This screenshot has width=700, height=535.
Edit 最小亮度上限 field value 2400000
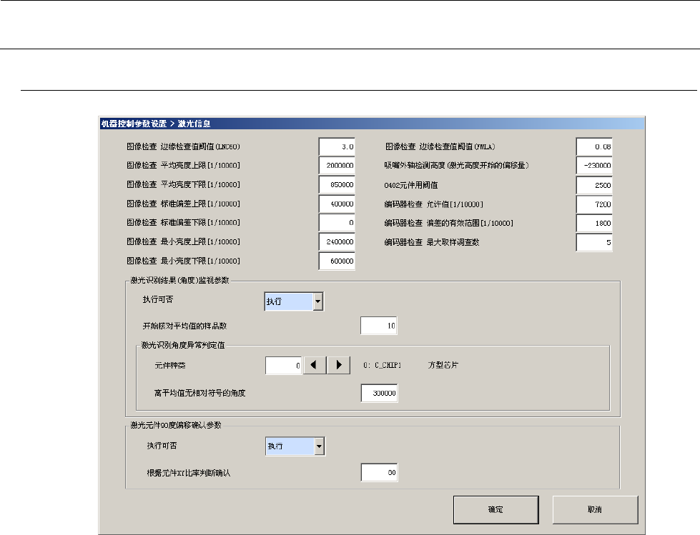coord(337,241)
